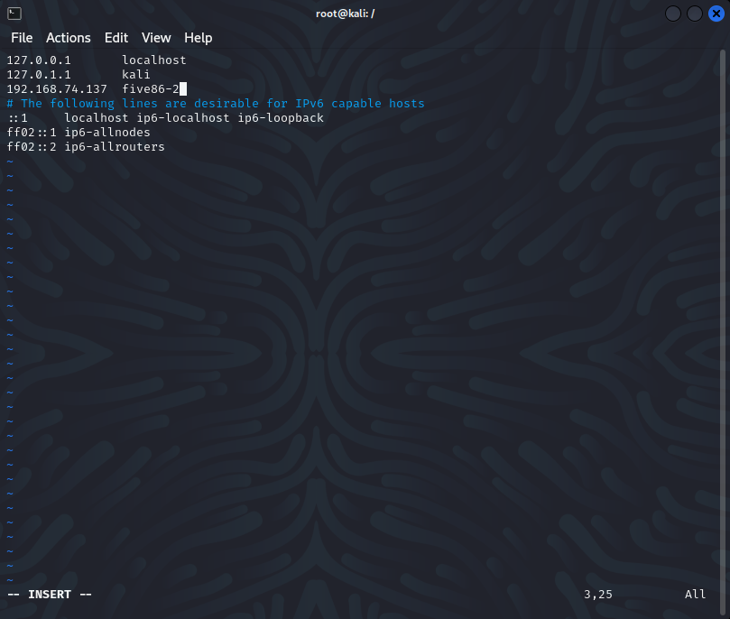The width and height of the screenshot is (730, 619).
Task: Close the terminal window with the blue X
Action: [716, 14]
